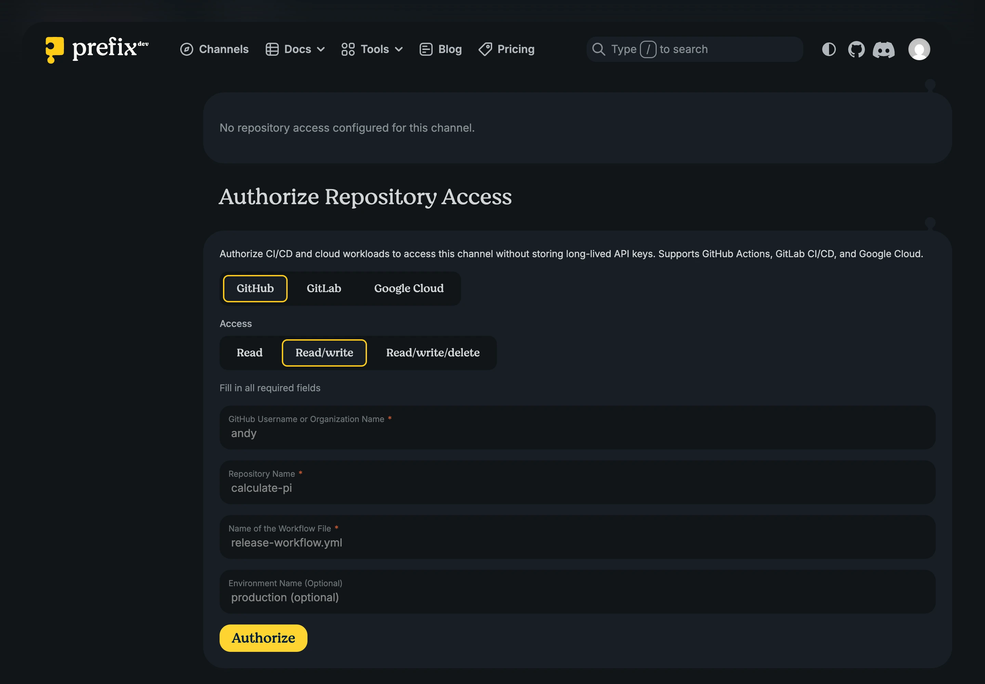This screenshot has height=684, width=985.
Task: Click the GitHub Username or Organization field
Action: coord(577,428)
